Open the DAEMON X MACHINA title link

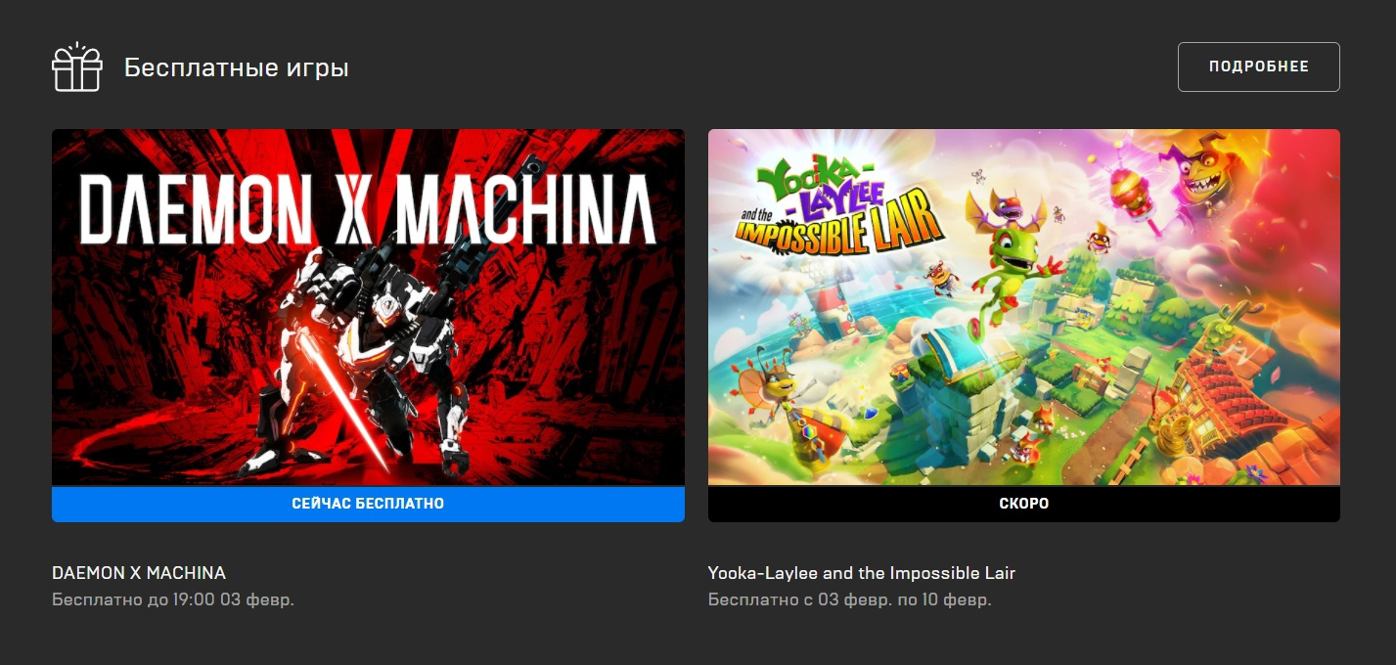click(139, 573)
